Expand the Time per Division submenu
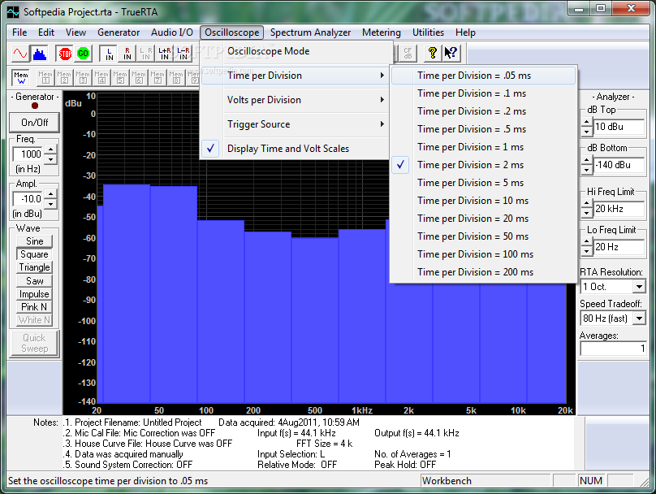 coord(295,76)
